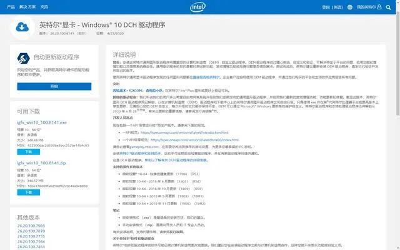400x250 pixels.
Task: Open version 26.20.100.7755 link
Action: click(x=31, y=236)
